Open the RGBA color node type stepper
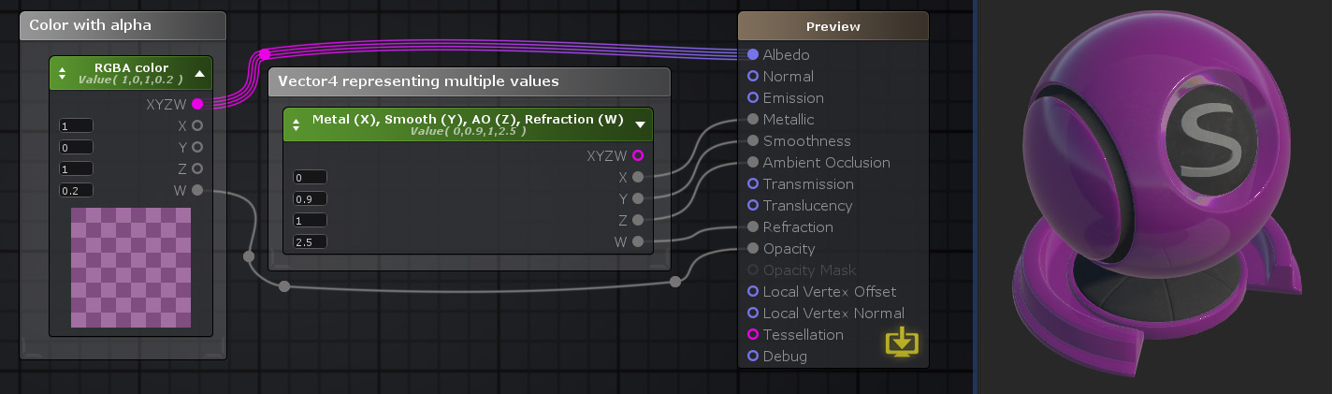This screenshot has height=394, width=1332. [x=63, y=72]
